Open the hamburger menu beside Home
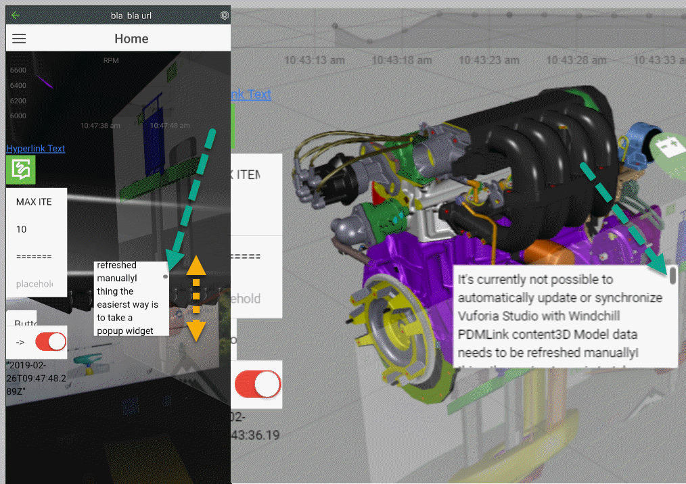Viewport: 686px width, 484px height. [x=19, y=39]
